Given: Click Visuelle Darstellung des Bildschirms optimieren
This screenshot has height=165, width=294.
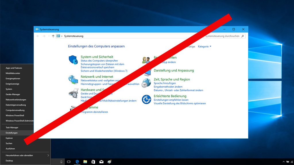Looking at the screenshot, I should [x=180, y=103].
